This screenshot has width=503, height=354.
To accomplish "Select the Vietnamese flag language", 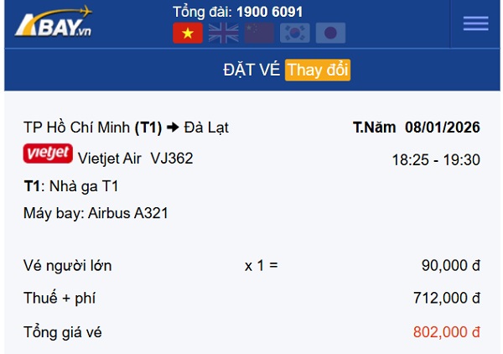I will coord(188,33).
